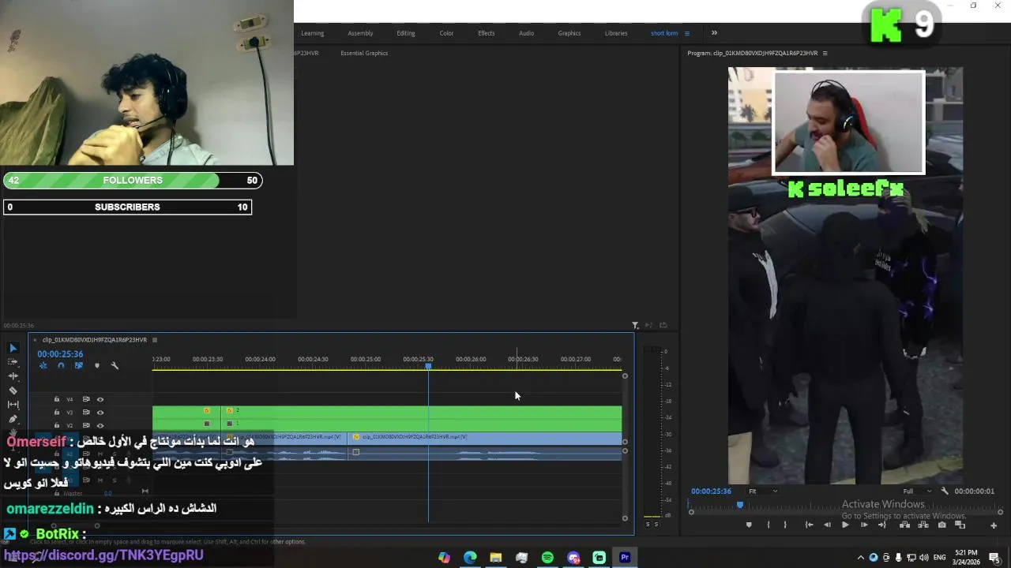The image size is (1011, 568).
Task: Add a marker in the timeline header
Action: pyautogui.click(x=97, y=365)
